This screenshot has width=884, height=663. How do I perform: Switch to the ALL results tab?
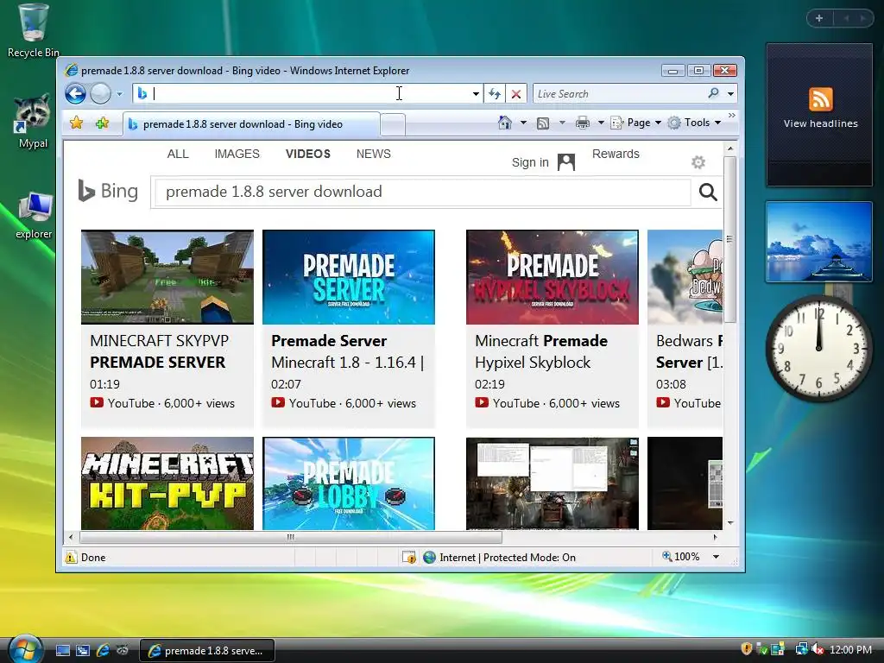(178, 154)
